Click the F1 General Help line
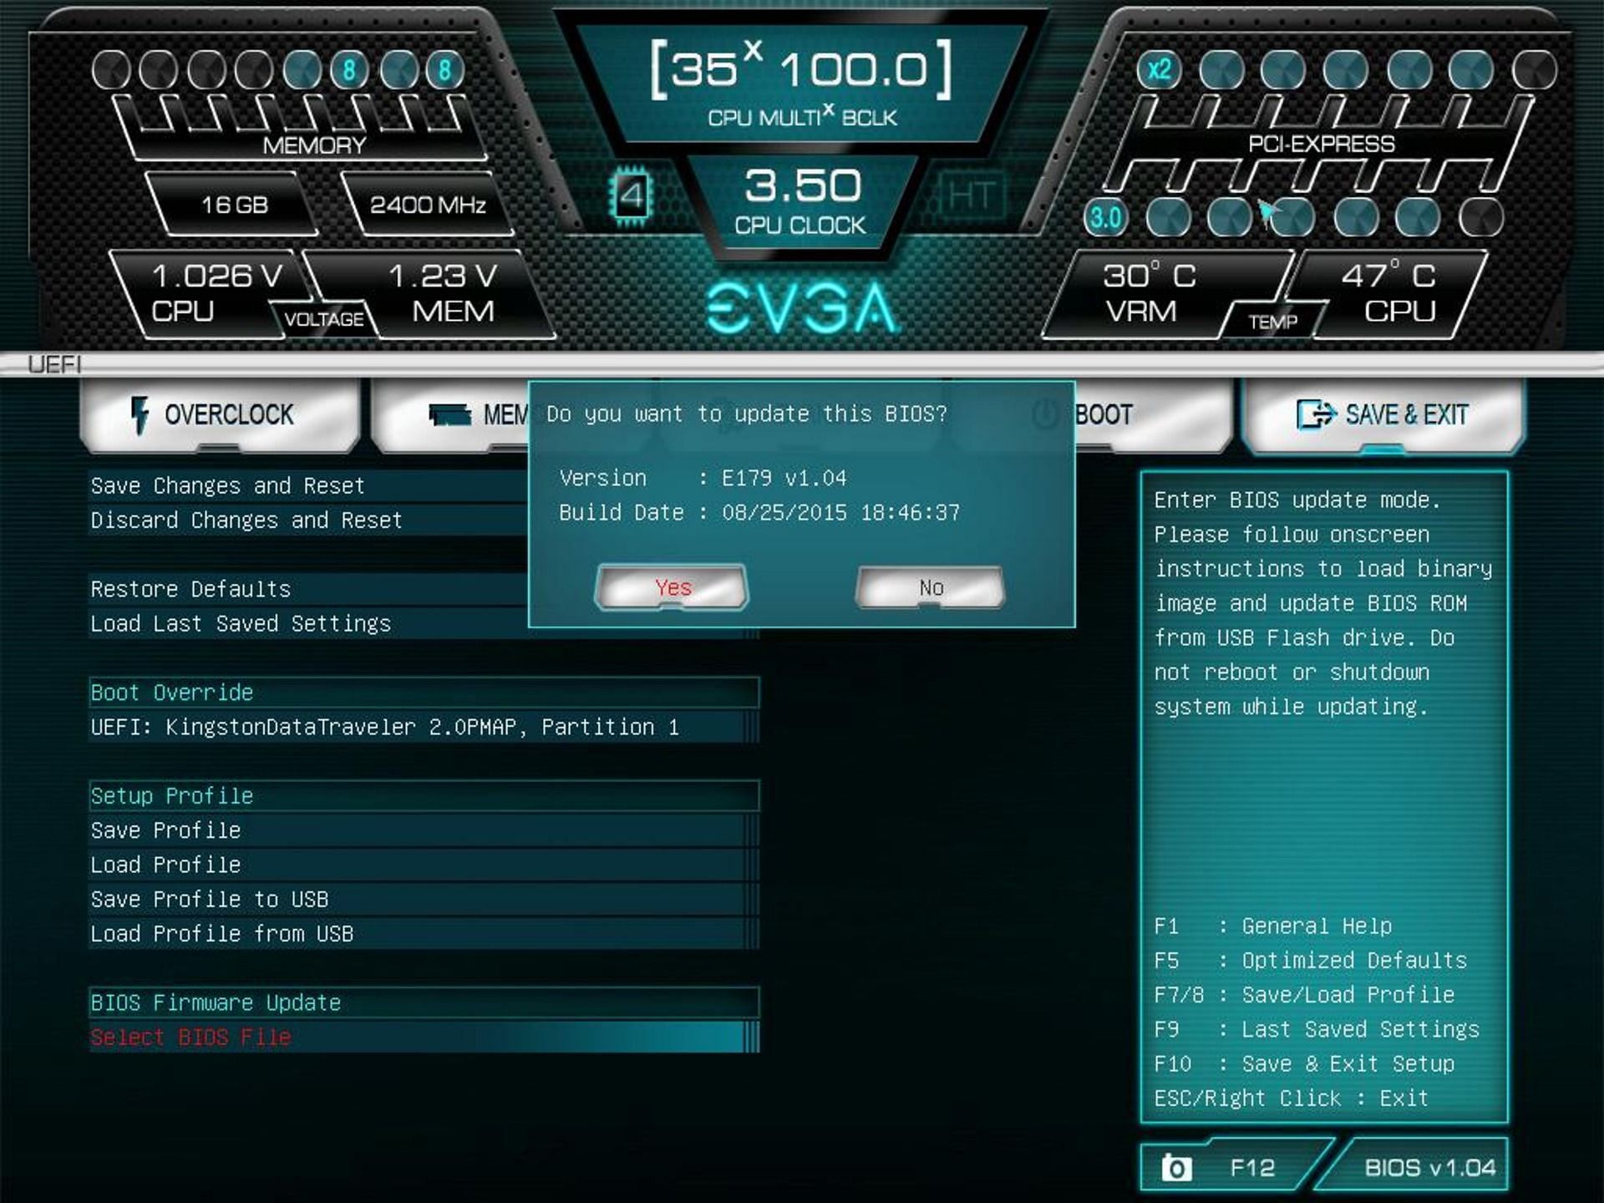The width and height of the screenshot is (1604, 1203). (1272, 926)
